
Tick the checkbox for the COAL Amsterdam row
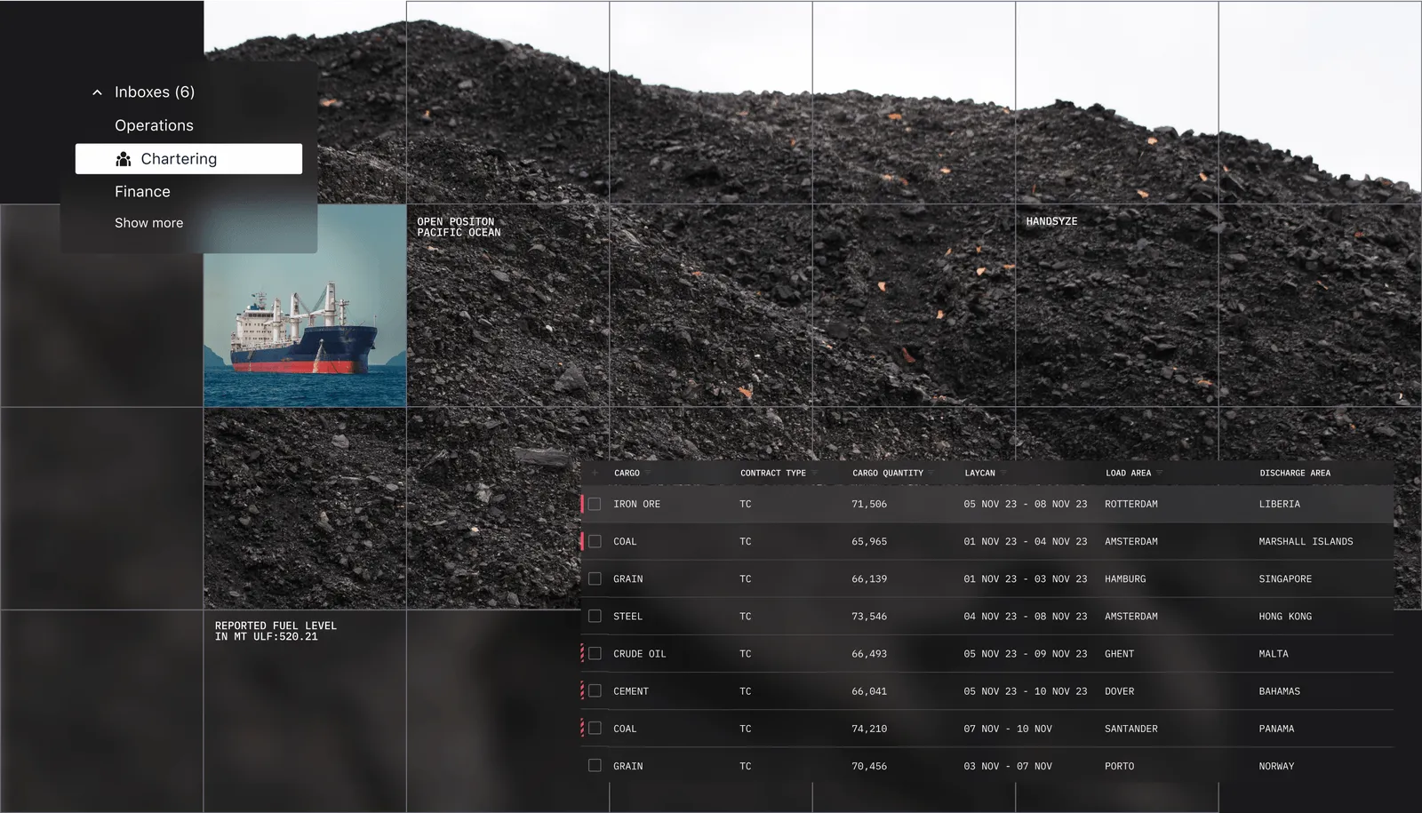[595, 541]
